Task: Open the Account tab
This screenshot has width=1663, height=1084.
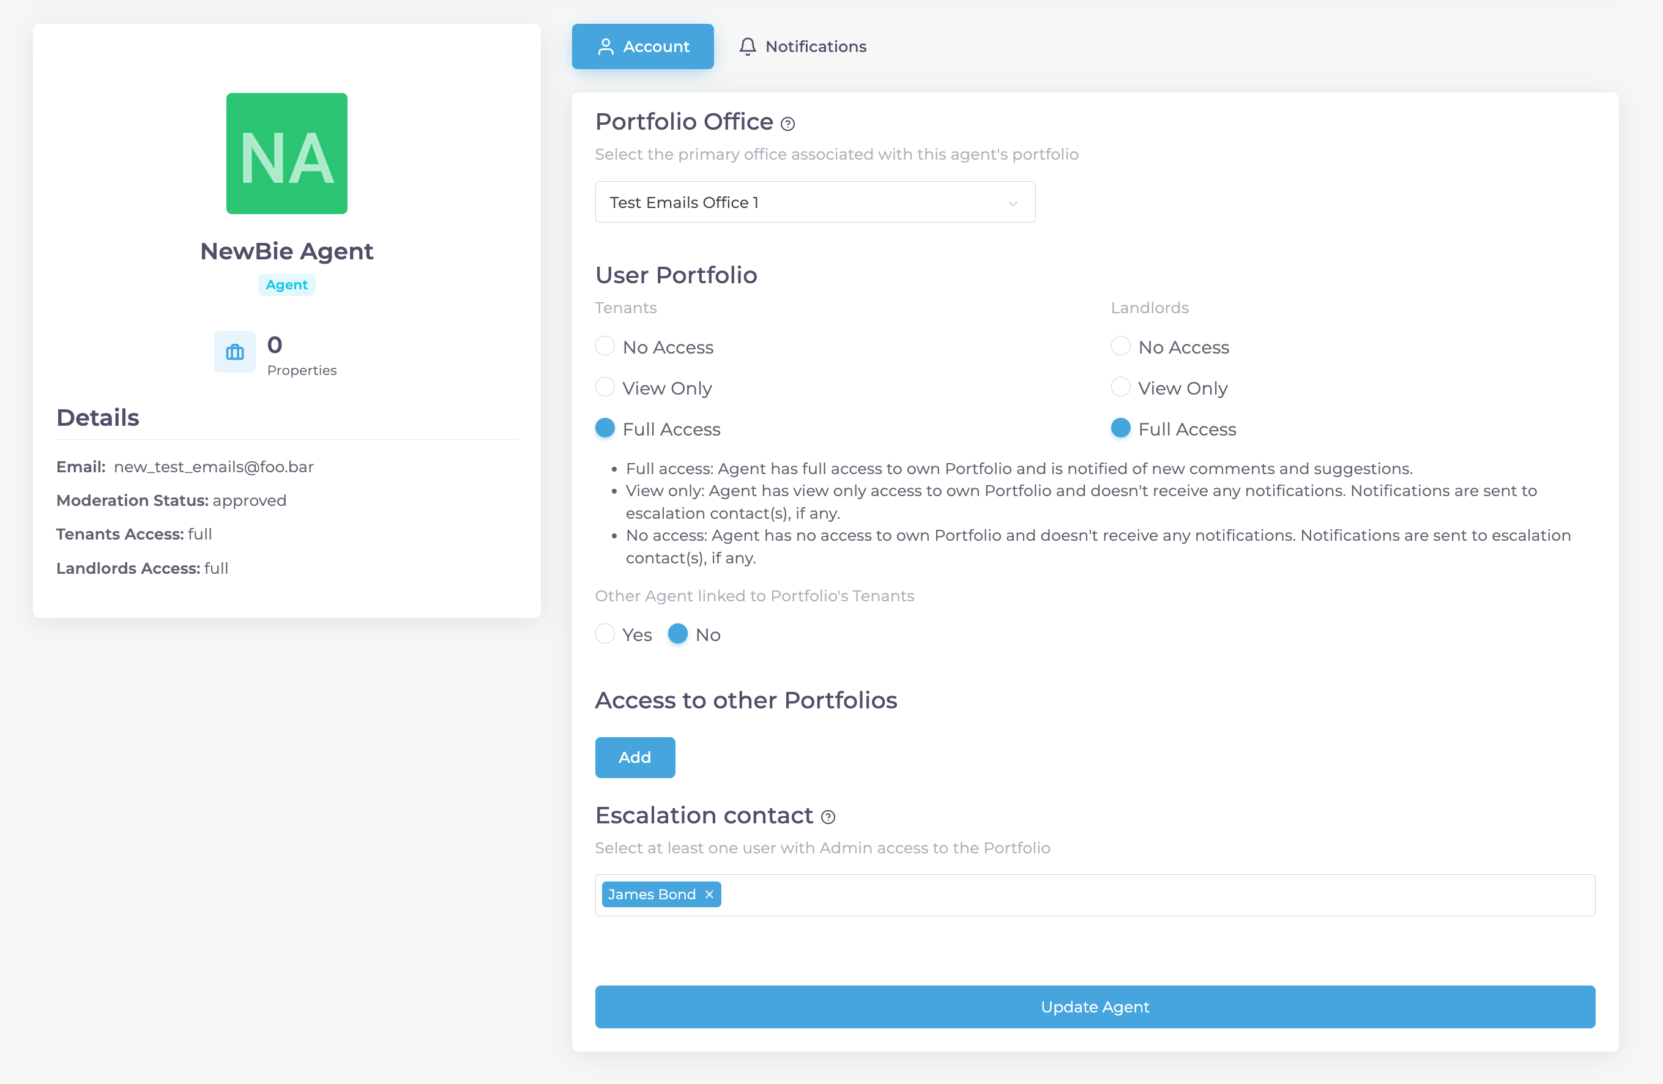Action: click(x=643, y=46)
